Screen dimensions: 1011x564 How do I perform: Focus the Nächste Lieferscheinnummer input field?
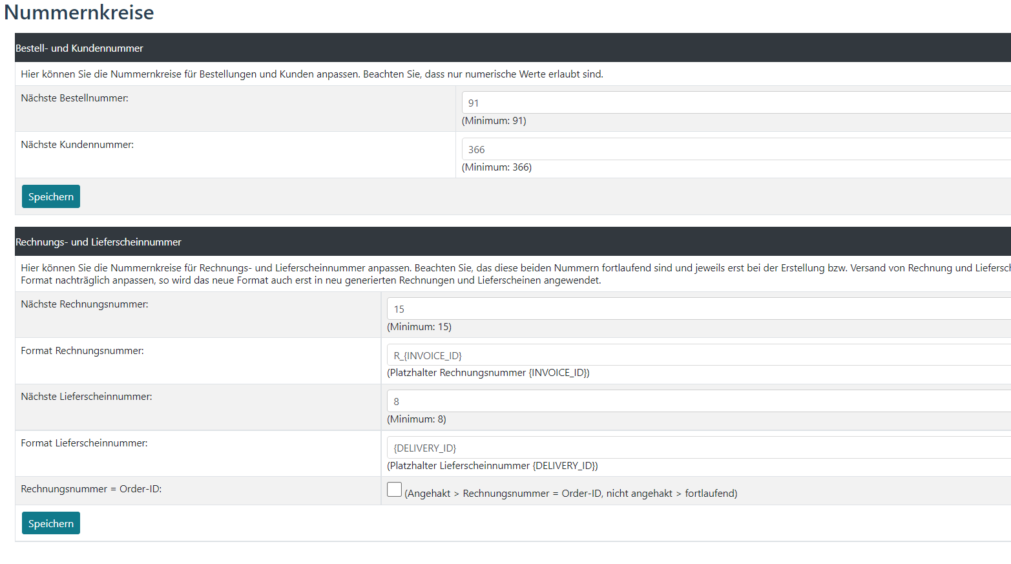tap(698, 401)
